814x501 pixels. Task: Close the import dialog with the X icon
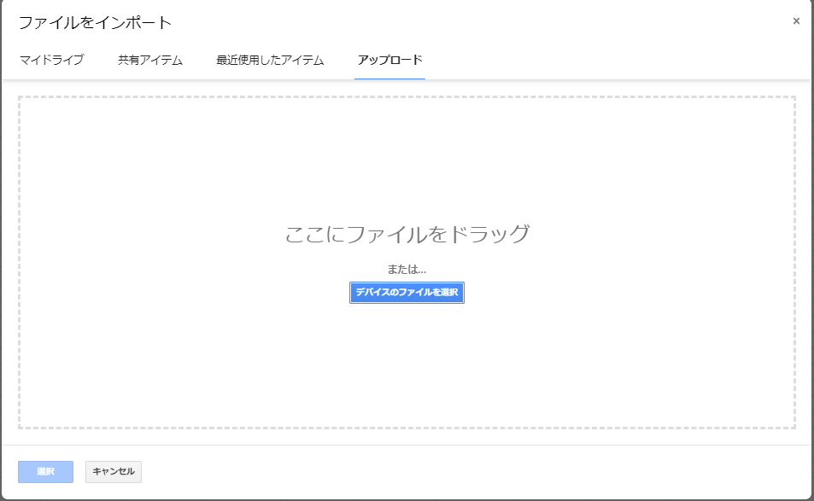(796, 21)
